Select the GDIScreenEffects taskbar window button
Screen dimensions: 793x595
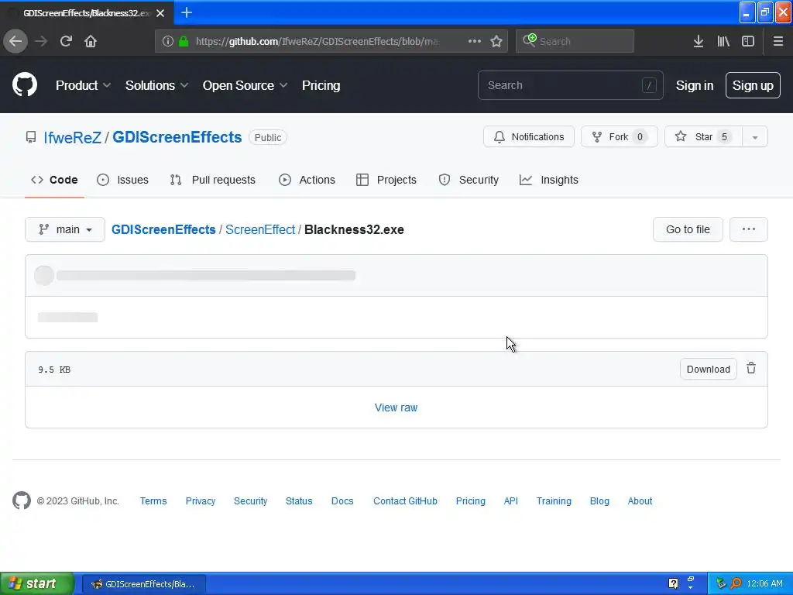tap(144, 584)
